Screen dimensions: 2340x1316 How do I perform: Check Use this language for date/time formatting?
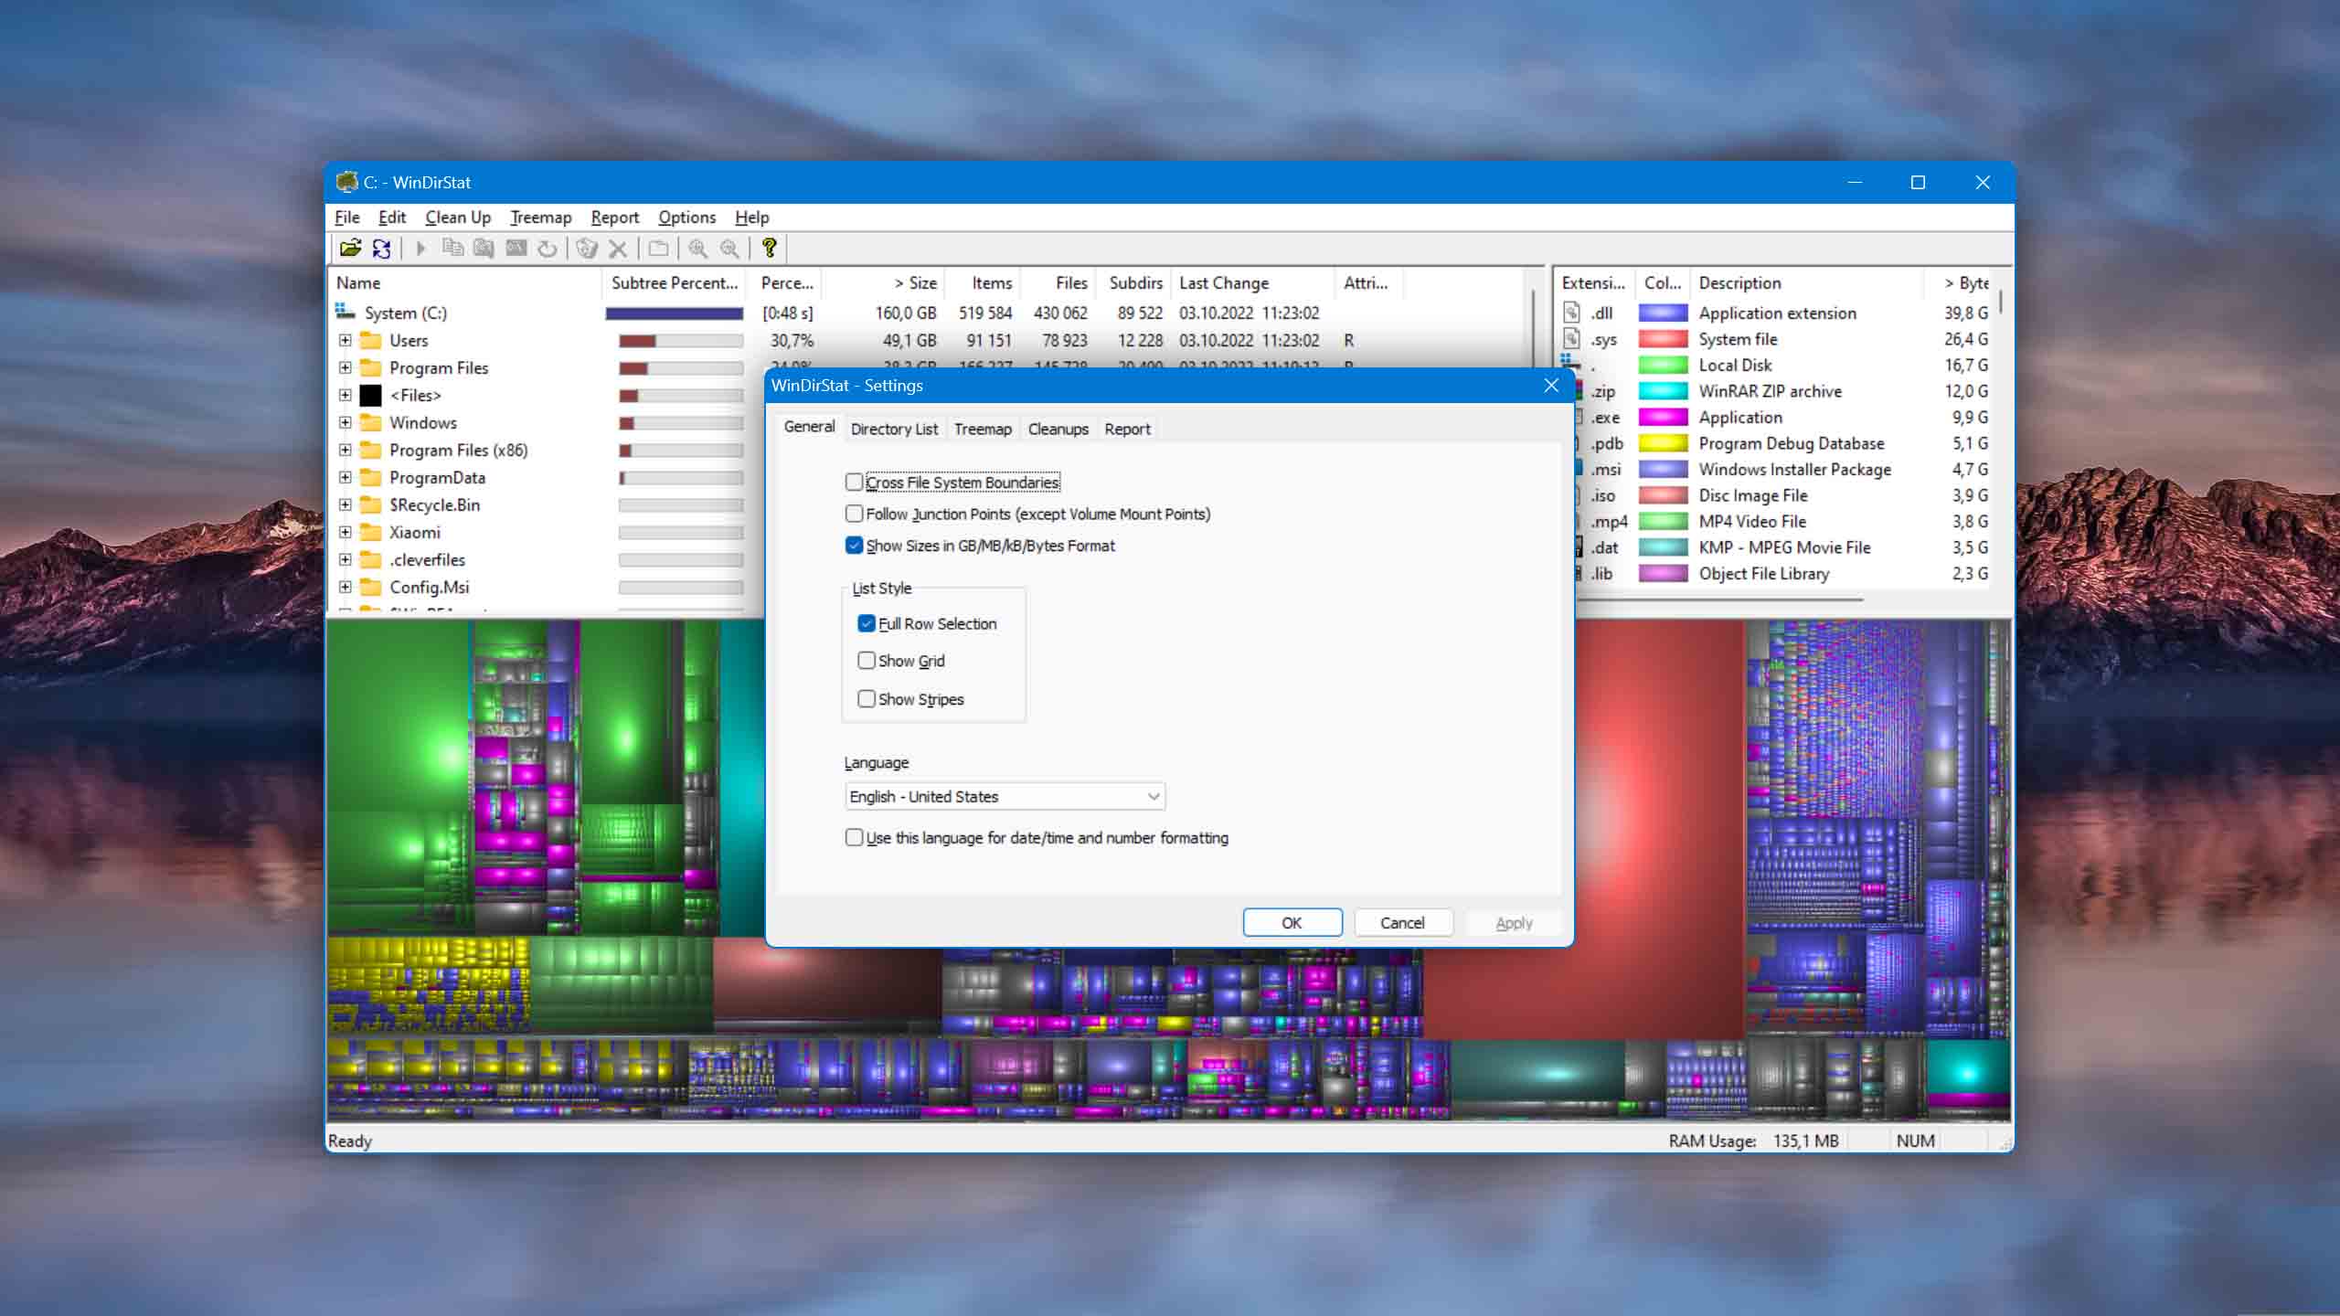pos(854,837)
